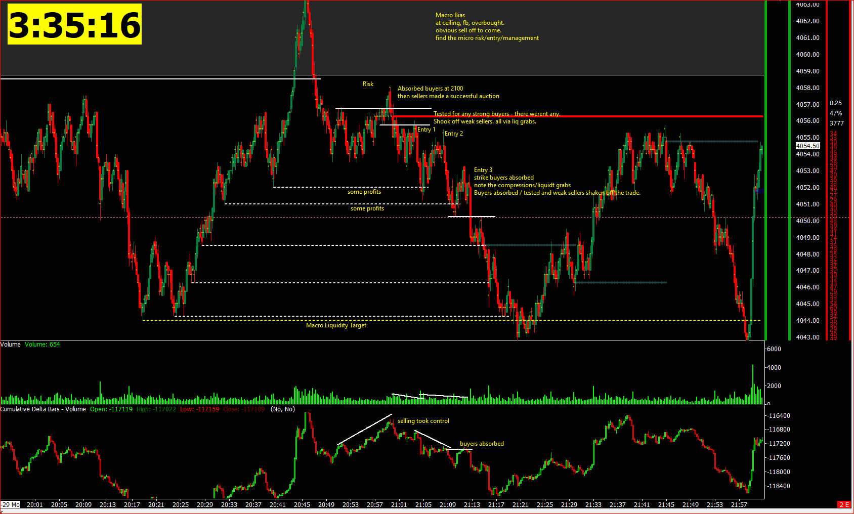854x514 pixels.
Task: Click the yellow 3:35:16 countdown timer
Action: [74, 24]
